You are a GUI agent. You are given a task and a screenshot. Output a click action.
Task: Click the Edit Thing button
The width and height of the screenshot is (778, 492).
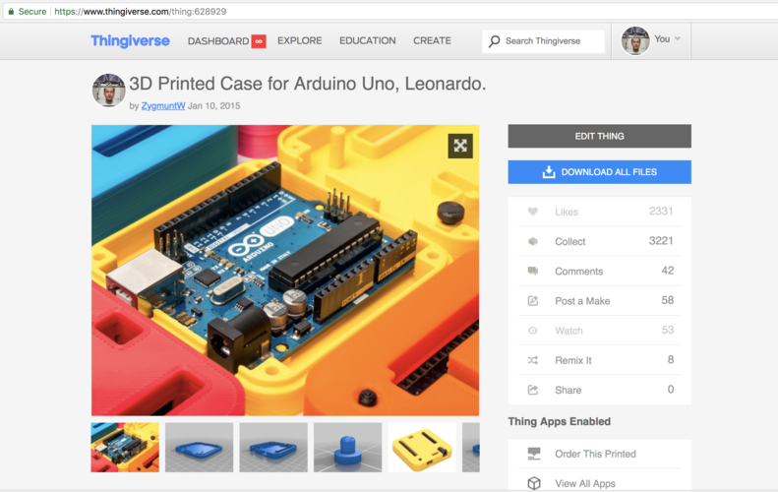pos(599,136)
